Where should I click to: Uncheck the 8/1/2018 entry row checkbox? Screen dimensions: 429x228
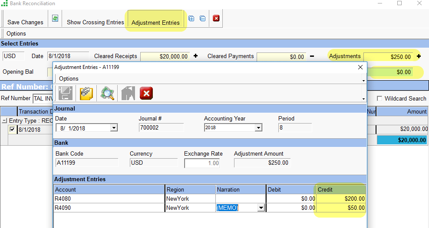[x=12, y=130]
